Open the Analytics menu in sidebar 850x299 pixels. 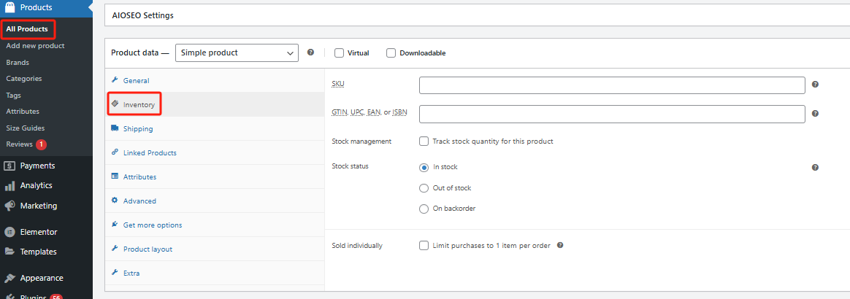tap(36, 185)
